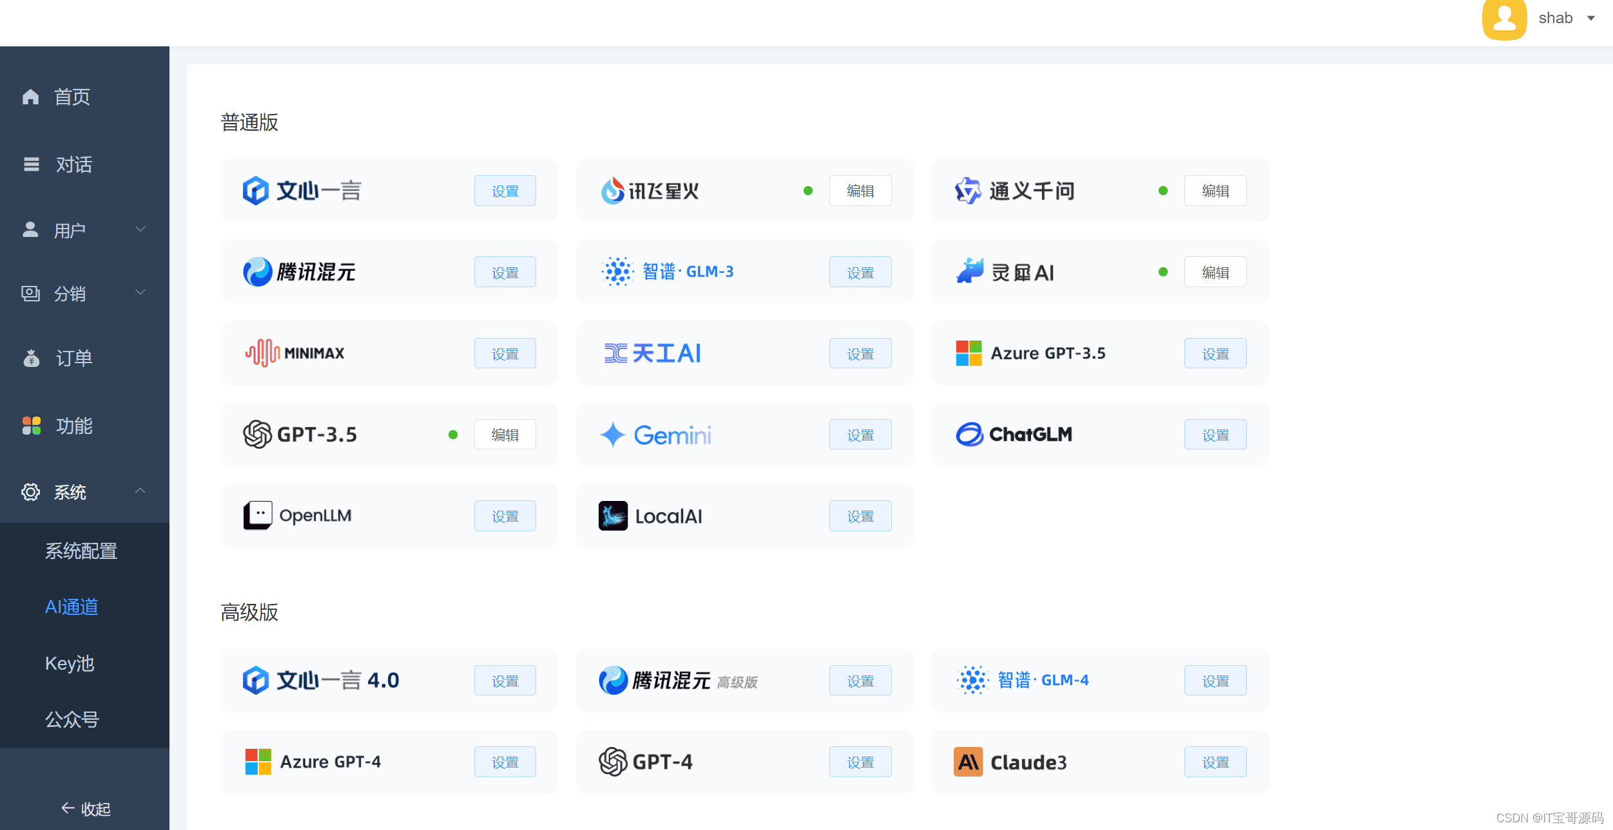Screen dimensions: 1613x830
Task: Click 设置 for 智谱 GLM-4
Action: 1215,681
